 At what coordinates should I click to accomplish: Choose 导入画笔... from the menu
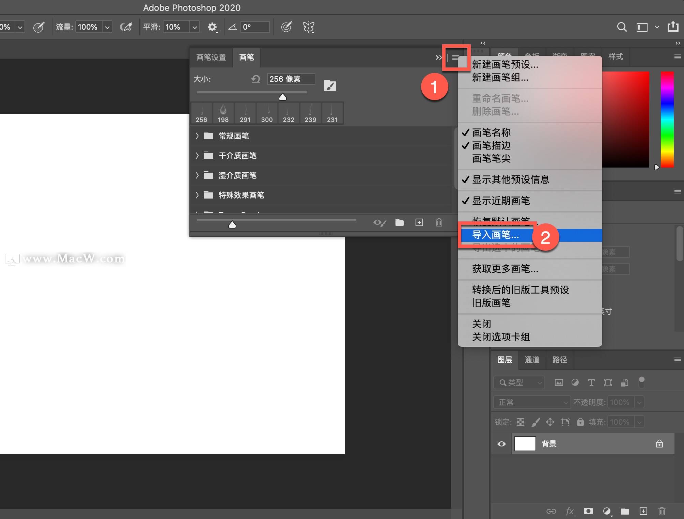495,235
